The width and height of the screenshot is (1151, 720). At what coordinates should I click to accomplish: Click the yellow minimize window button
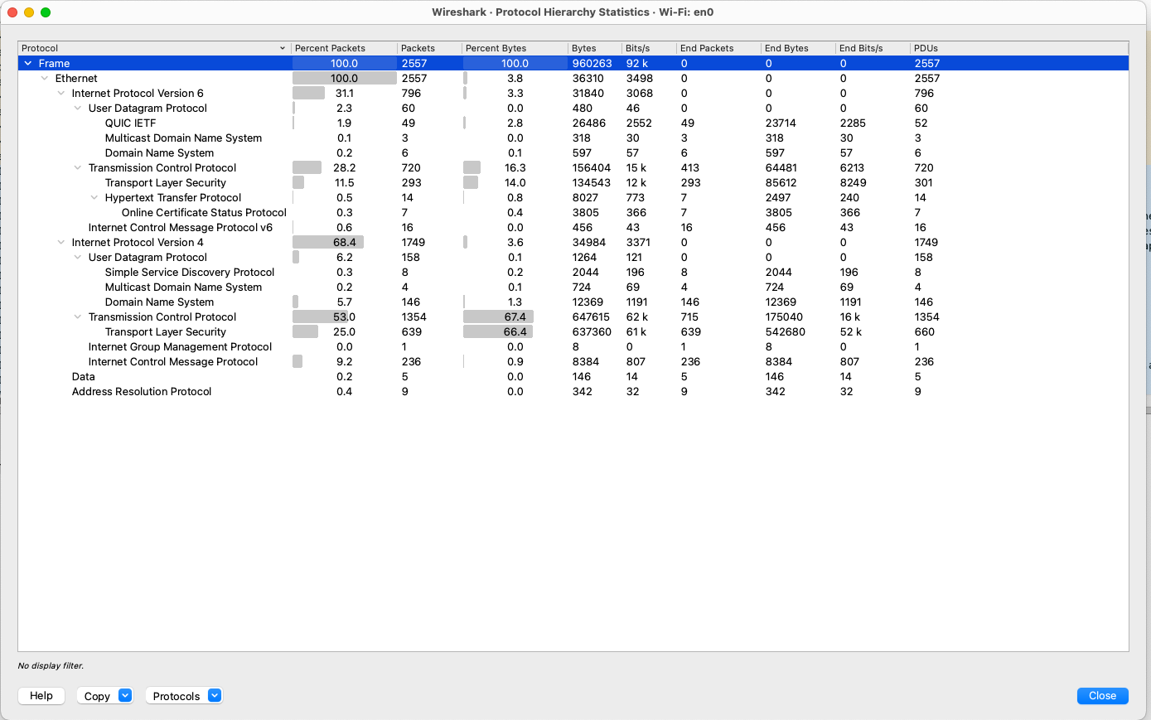[x=29, y=12]
